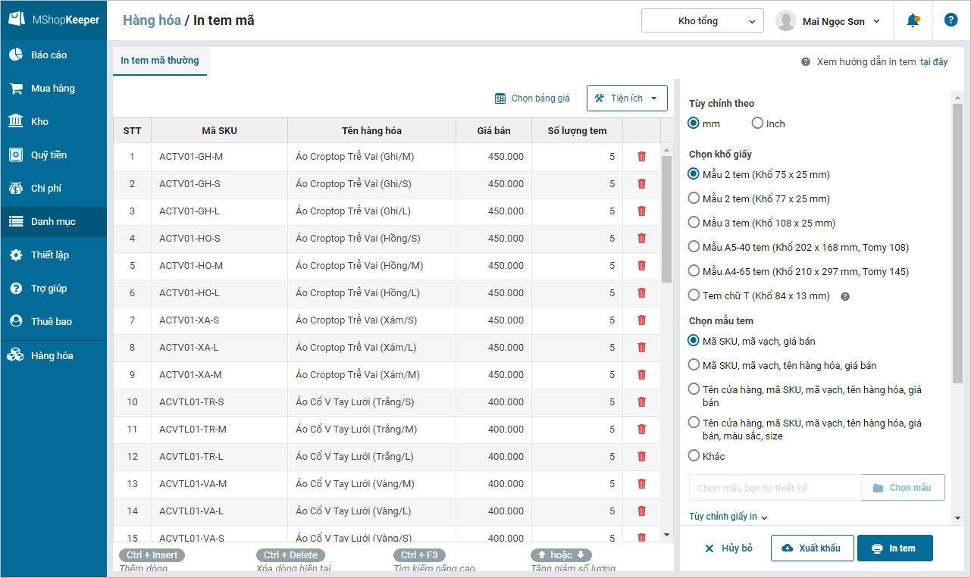Click the Trợ giúp question icon
Screen dimensions: 971x578
click(x=16, y=288)
